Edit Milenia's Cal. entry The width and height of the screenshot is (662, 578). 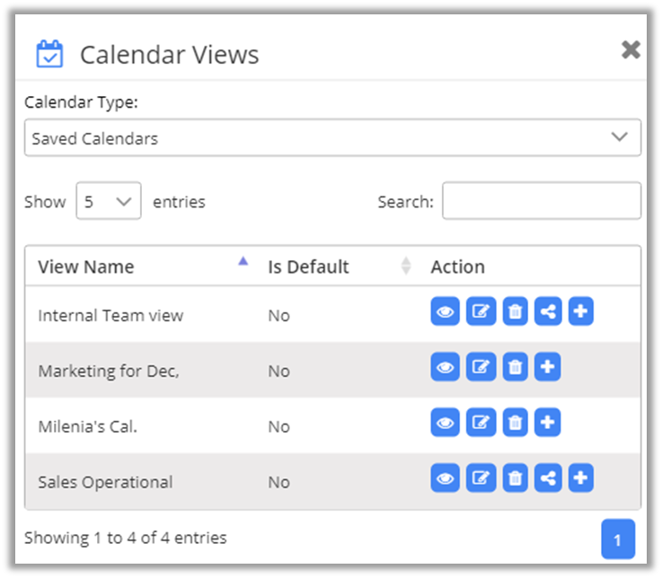tap(481, 423)
